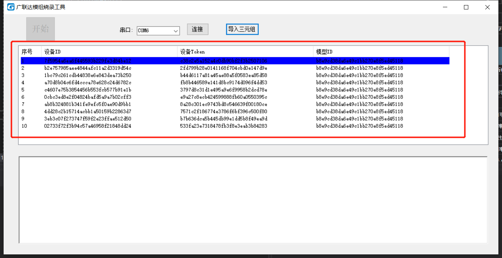Sort by the 设备ID column header
The image size is (502, 258).
(109, 52)
